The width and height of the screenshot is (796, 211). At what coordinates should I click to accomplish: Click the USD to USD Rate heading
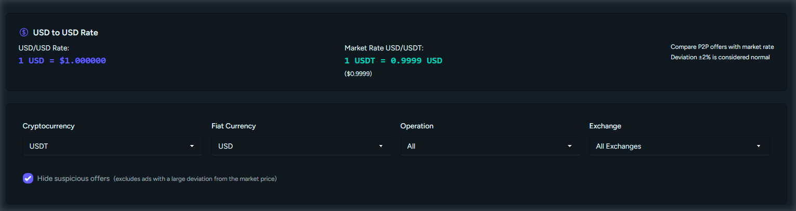click(65, 32)
